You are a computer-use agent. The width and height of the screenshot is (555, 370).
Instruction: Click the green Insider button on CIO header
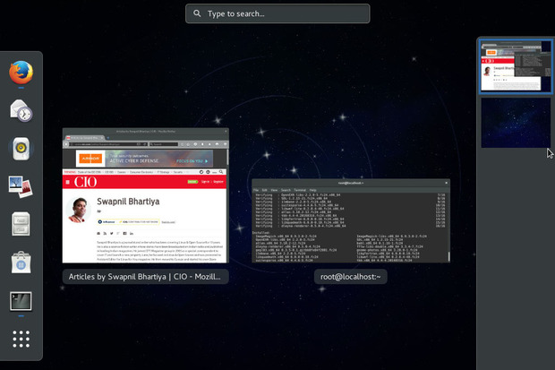[192, 182]
